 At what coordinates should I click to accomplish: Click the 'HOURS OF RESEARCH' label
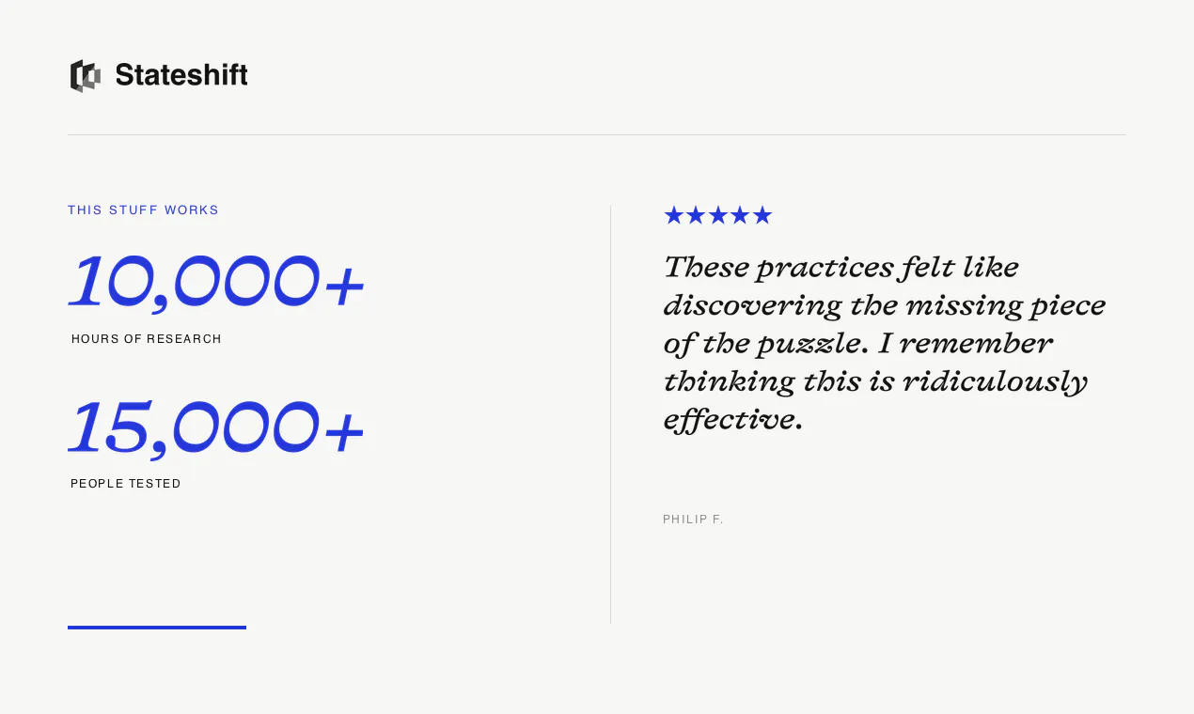147,339
